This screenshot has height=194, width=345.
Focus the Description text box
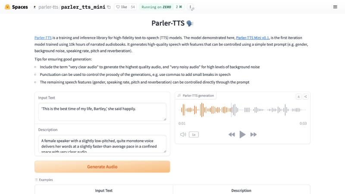pos(102,144)
